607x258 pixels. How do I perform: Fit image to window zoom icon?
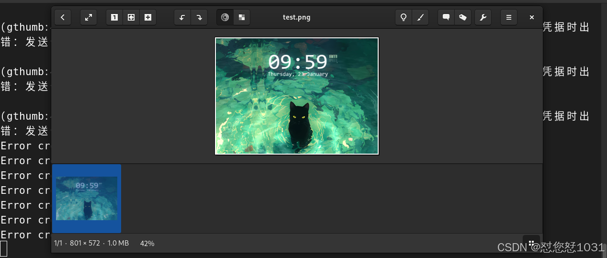(x=131, y=17)
